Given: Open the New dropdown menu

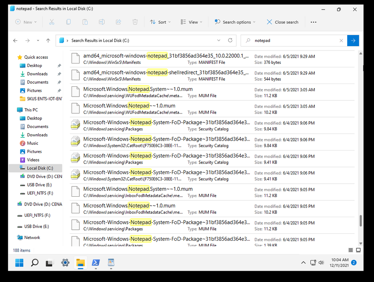Looking at the screenshot, I should [x=26, y=22].
